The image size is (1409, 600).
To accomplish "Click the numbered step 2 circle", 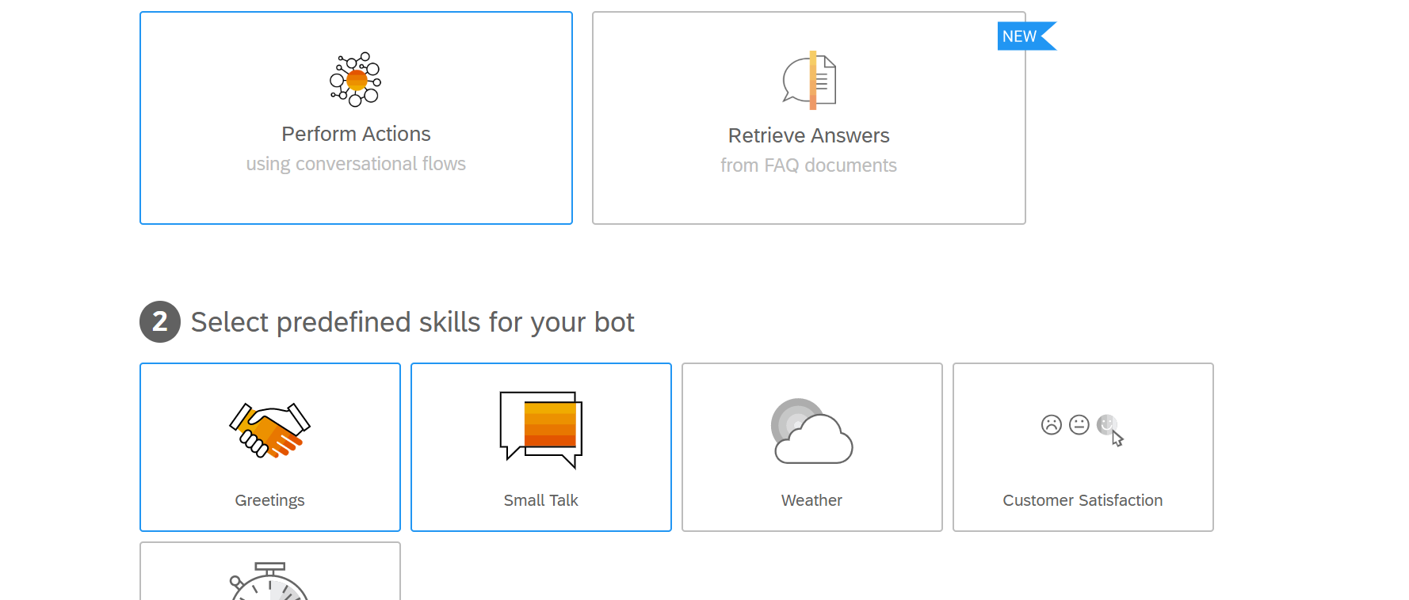I will [x=159, y=322].
